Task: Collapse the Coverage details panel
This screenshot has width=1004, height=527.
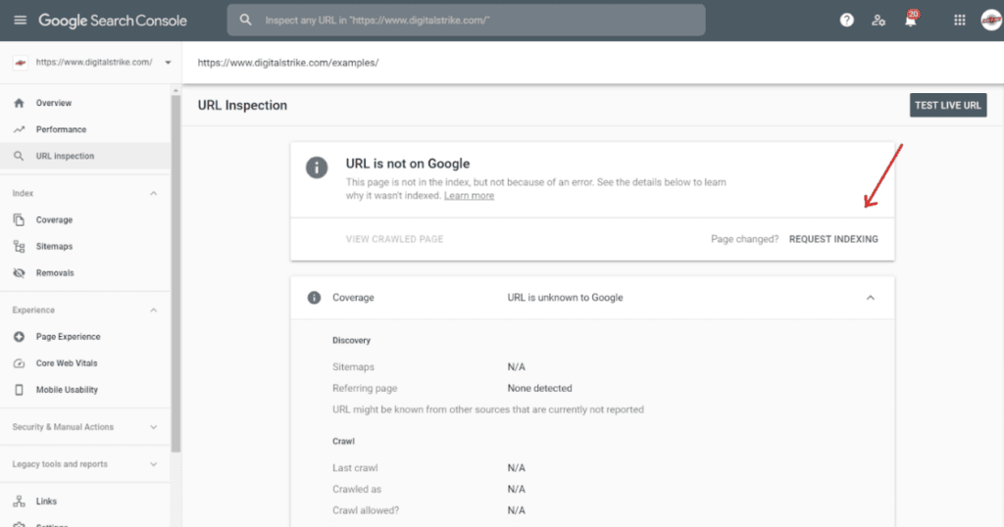Action: point(871,298)
